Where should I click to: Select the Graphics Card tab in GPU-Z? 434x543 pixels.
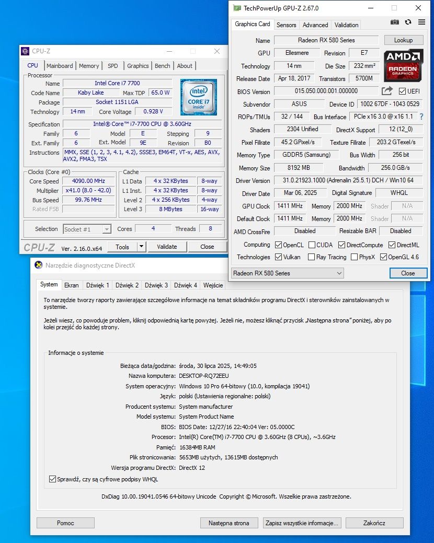click(252, 24)
